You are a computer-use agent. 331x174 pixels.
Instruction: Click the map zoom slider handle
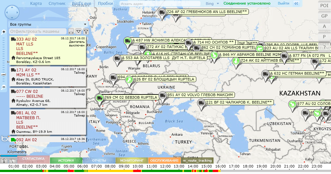[x=3, y=75]
